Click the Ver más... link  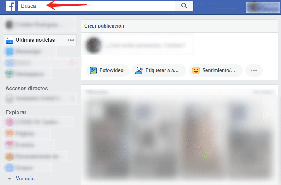coord(27,179)
